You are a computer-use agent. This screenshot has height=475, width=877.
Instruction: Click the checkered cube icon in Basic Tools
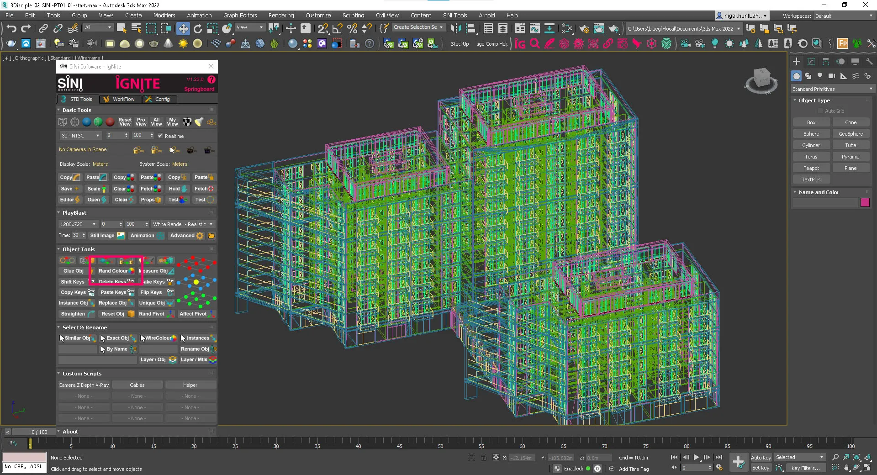pos(187,122)
